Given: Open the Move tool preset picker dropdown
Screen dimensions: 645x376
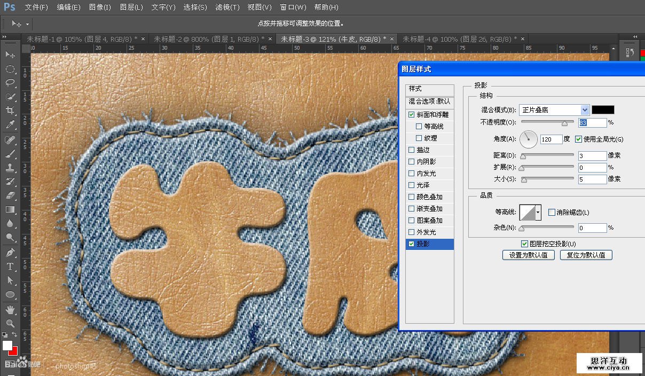Looking at the screenshot, I should click(27, 24).
